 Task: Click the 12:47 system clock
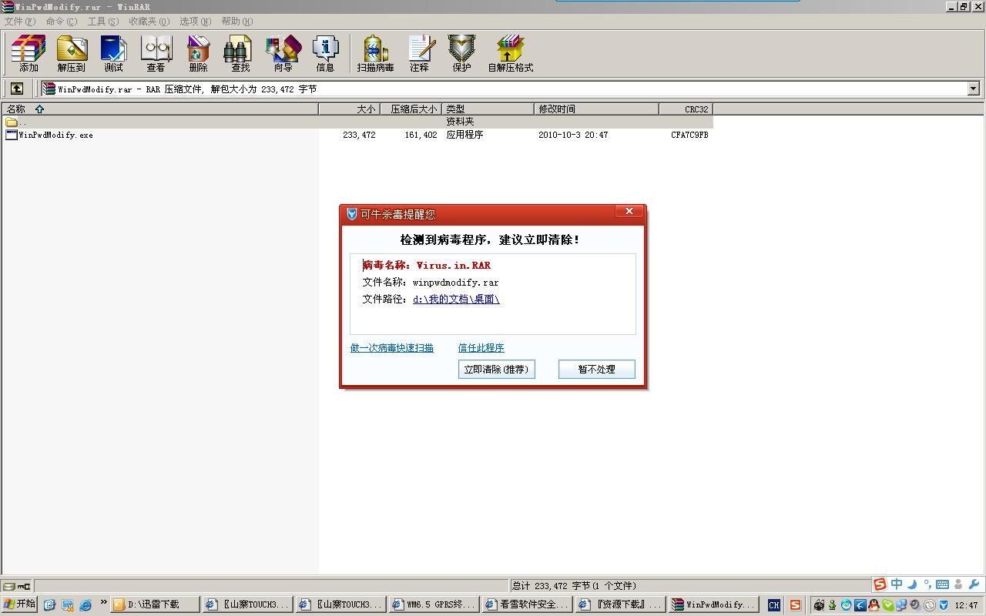tap(966, 605)
